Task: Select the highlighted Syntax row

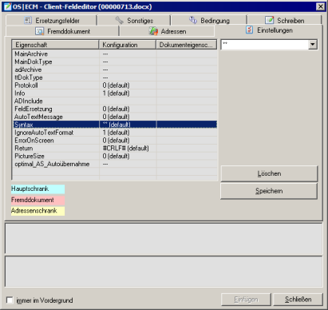Action: click(x=115, y=125)
